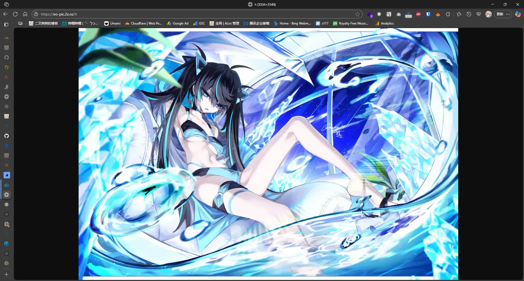Open the Bitwarden shield extension

(428, 14)
